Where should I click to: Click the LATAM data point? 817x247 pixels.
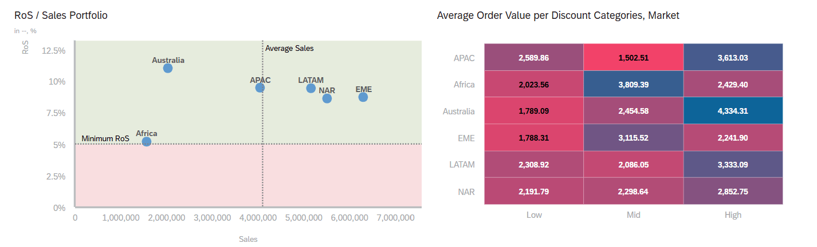pyautogui.click(x=311, y=88)
